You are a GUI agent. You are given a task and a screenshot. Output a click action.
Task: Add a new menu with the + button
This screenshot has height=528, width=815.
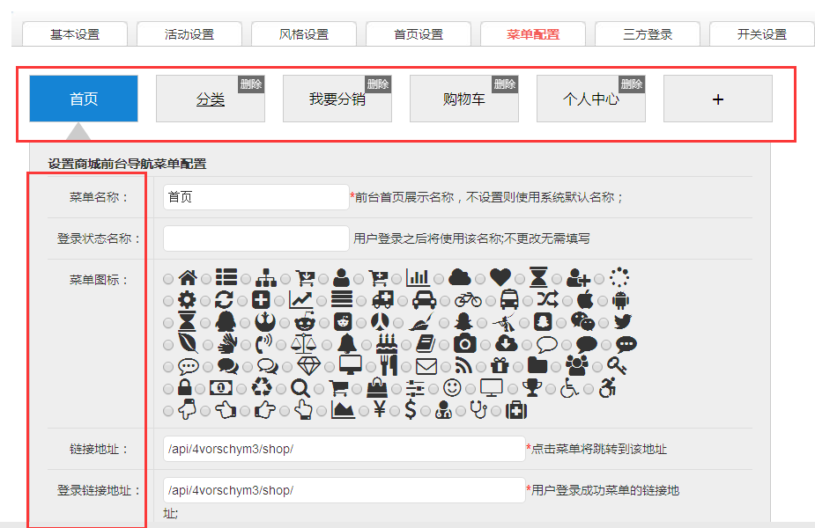[x=717, y=99]
